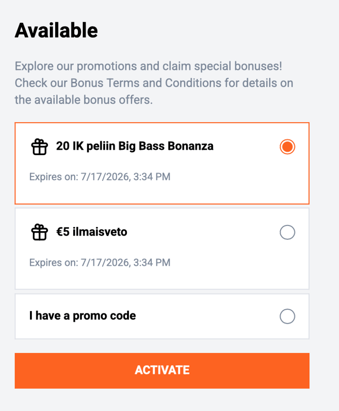
Task: Click the expiry date under €5 ilmaisveto
Action: coord(100,263)
